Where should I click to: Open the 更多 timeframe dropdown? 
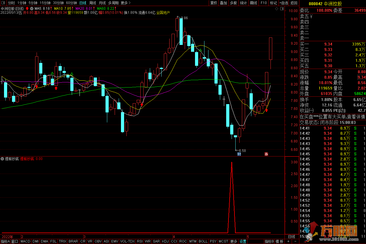click(x=126, y=3)
